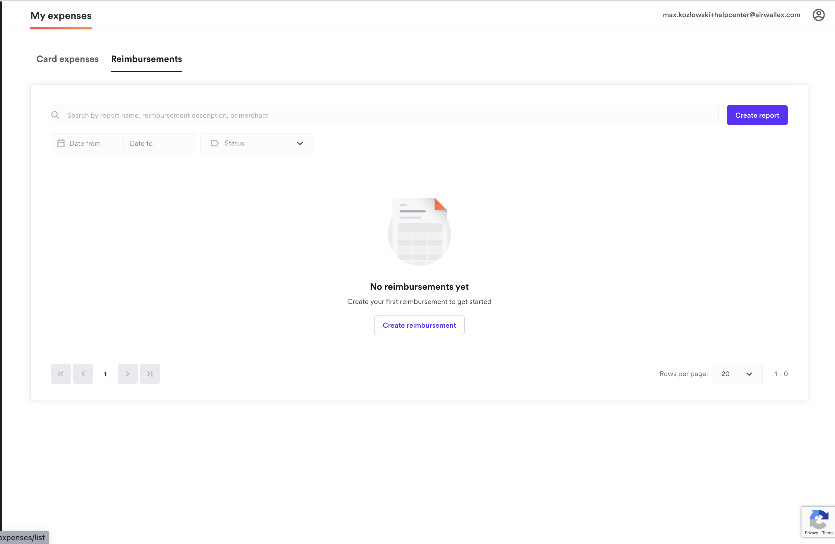Click the 'No reimbursements yet' heading
The height and width of the screenshot is (544, 835).
(419, 287)
